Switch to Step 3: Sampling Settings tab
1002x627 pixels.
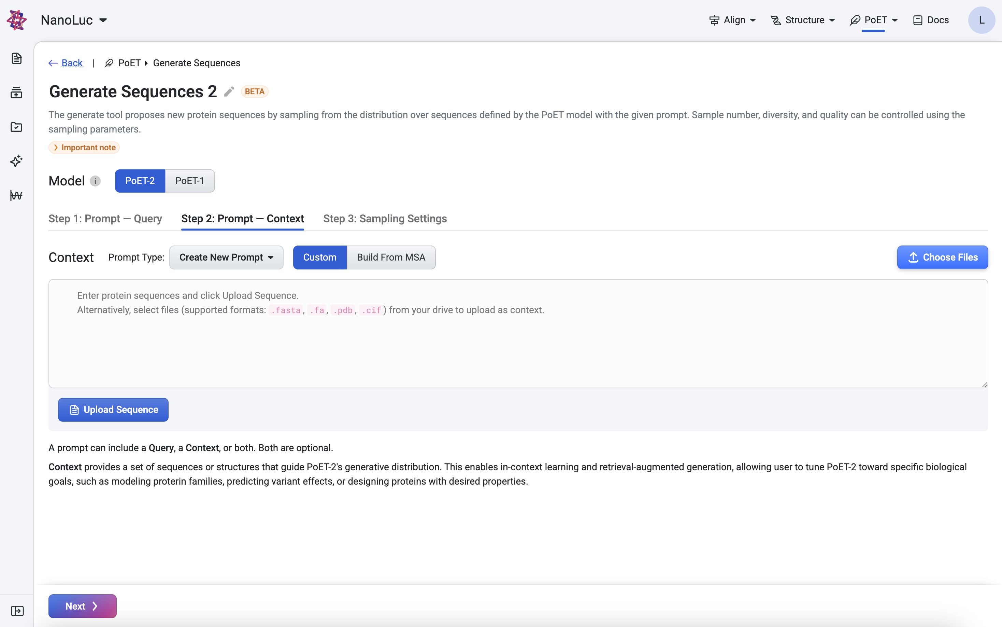click(385, 219)
